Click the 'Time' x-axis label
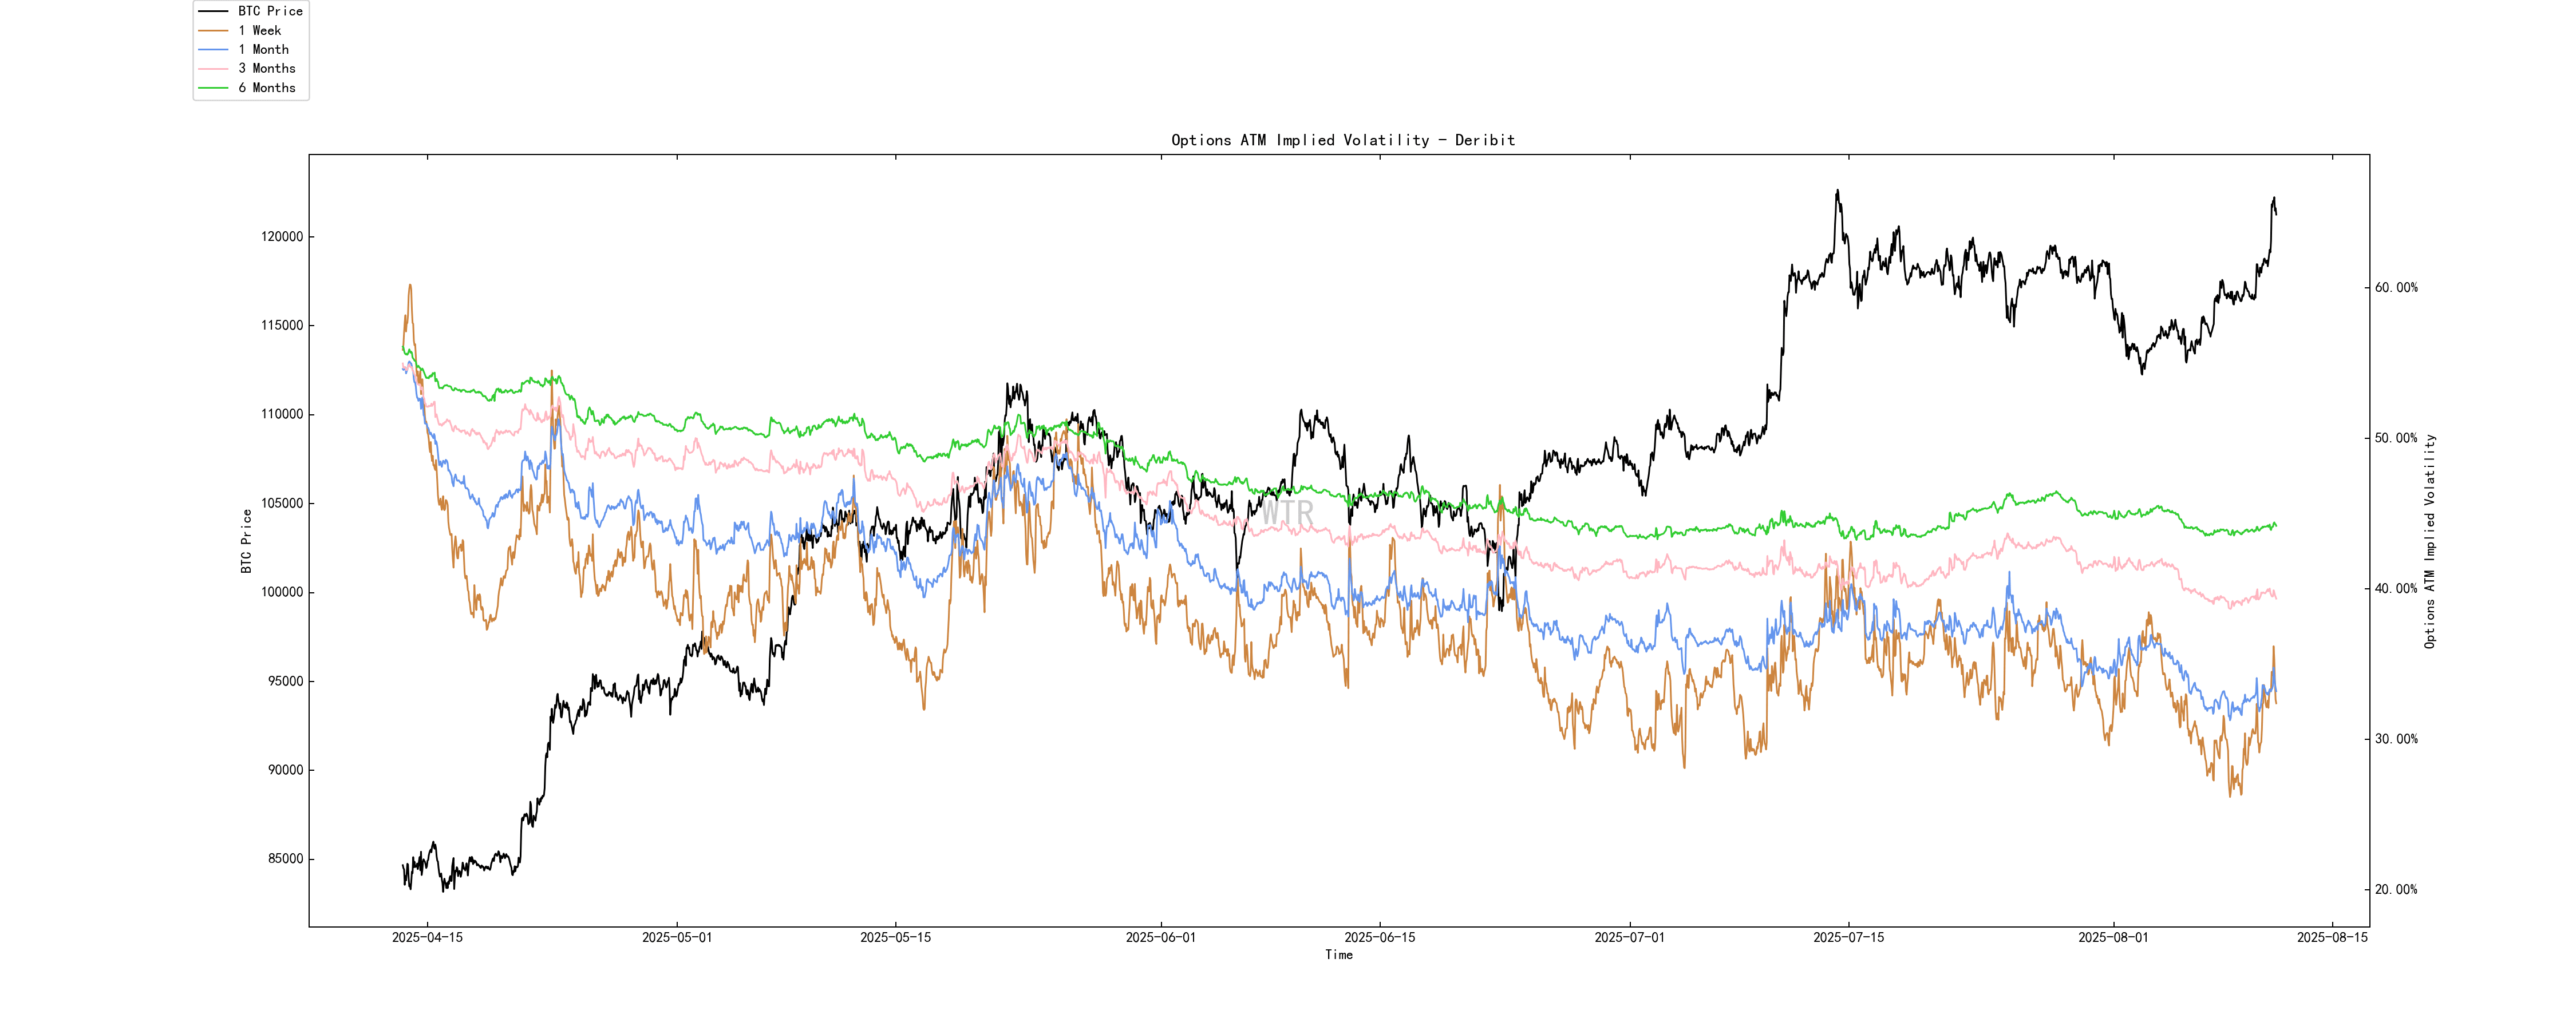2576x1030 pixels. (x=1338, y=955)
